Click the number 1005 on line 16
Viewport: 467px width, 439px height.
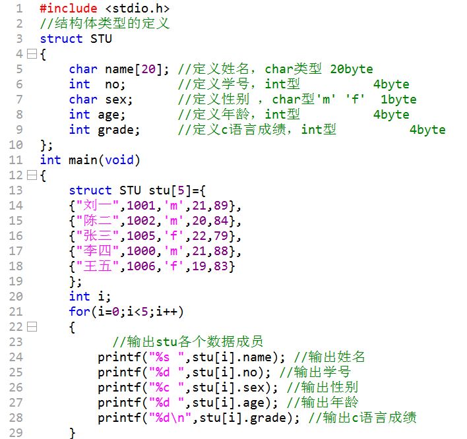[141, 236]
